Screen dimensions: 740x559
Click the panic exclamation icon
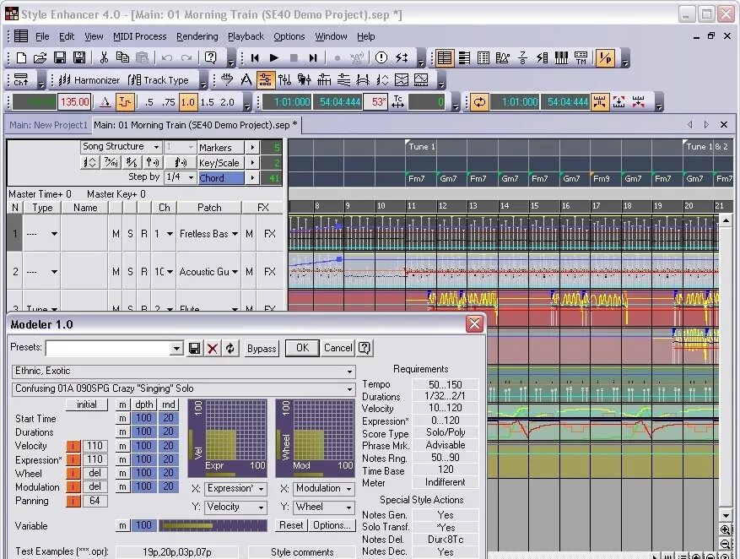[381, 58]
